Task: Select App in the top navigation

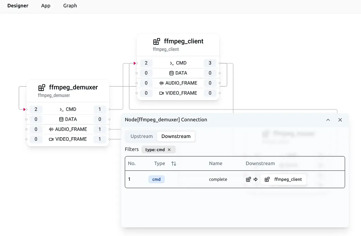Action: tap(46, 6)
